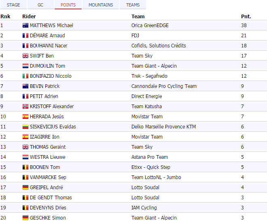Screen dimensions: 267x222
Task: Click the Rider column header
Action: pyautogui.click(x=29, y=17)
